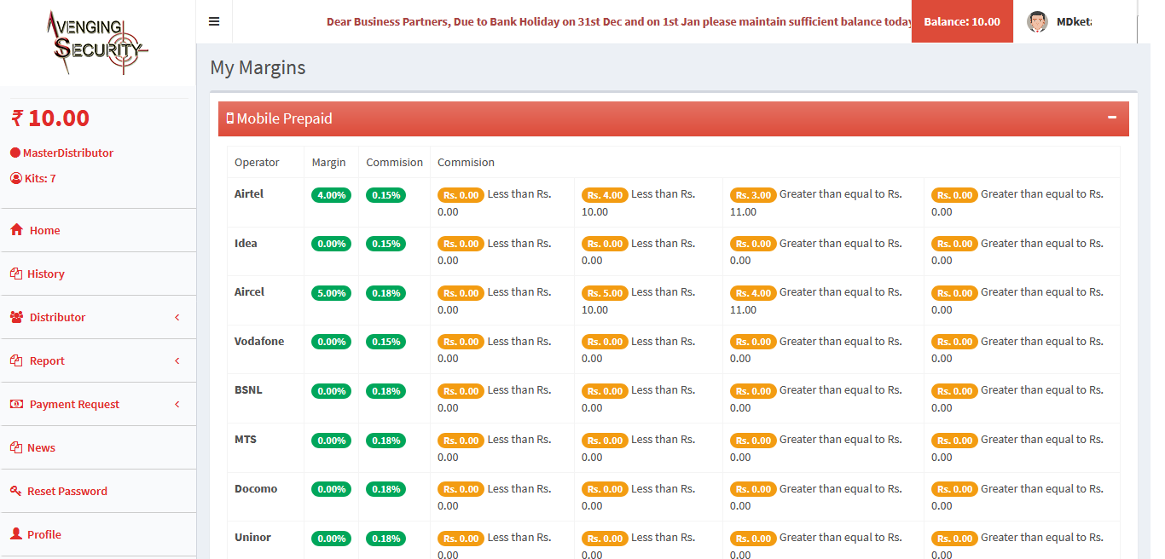Click the Kits user-circle icon

[15, 178]
